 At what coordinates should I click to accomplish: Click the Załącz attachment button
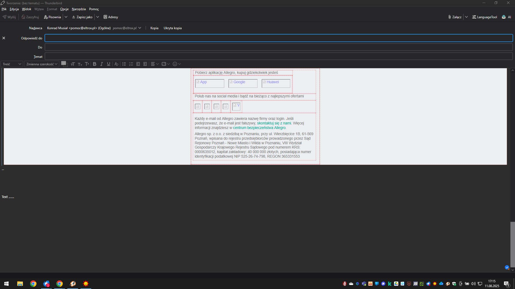455,17
